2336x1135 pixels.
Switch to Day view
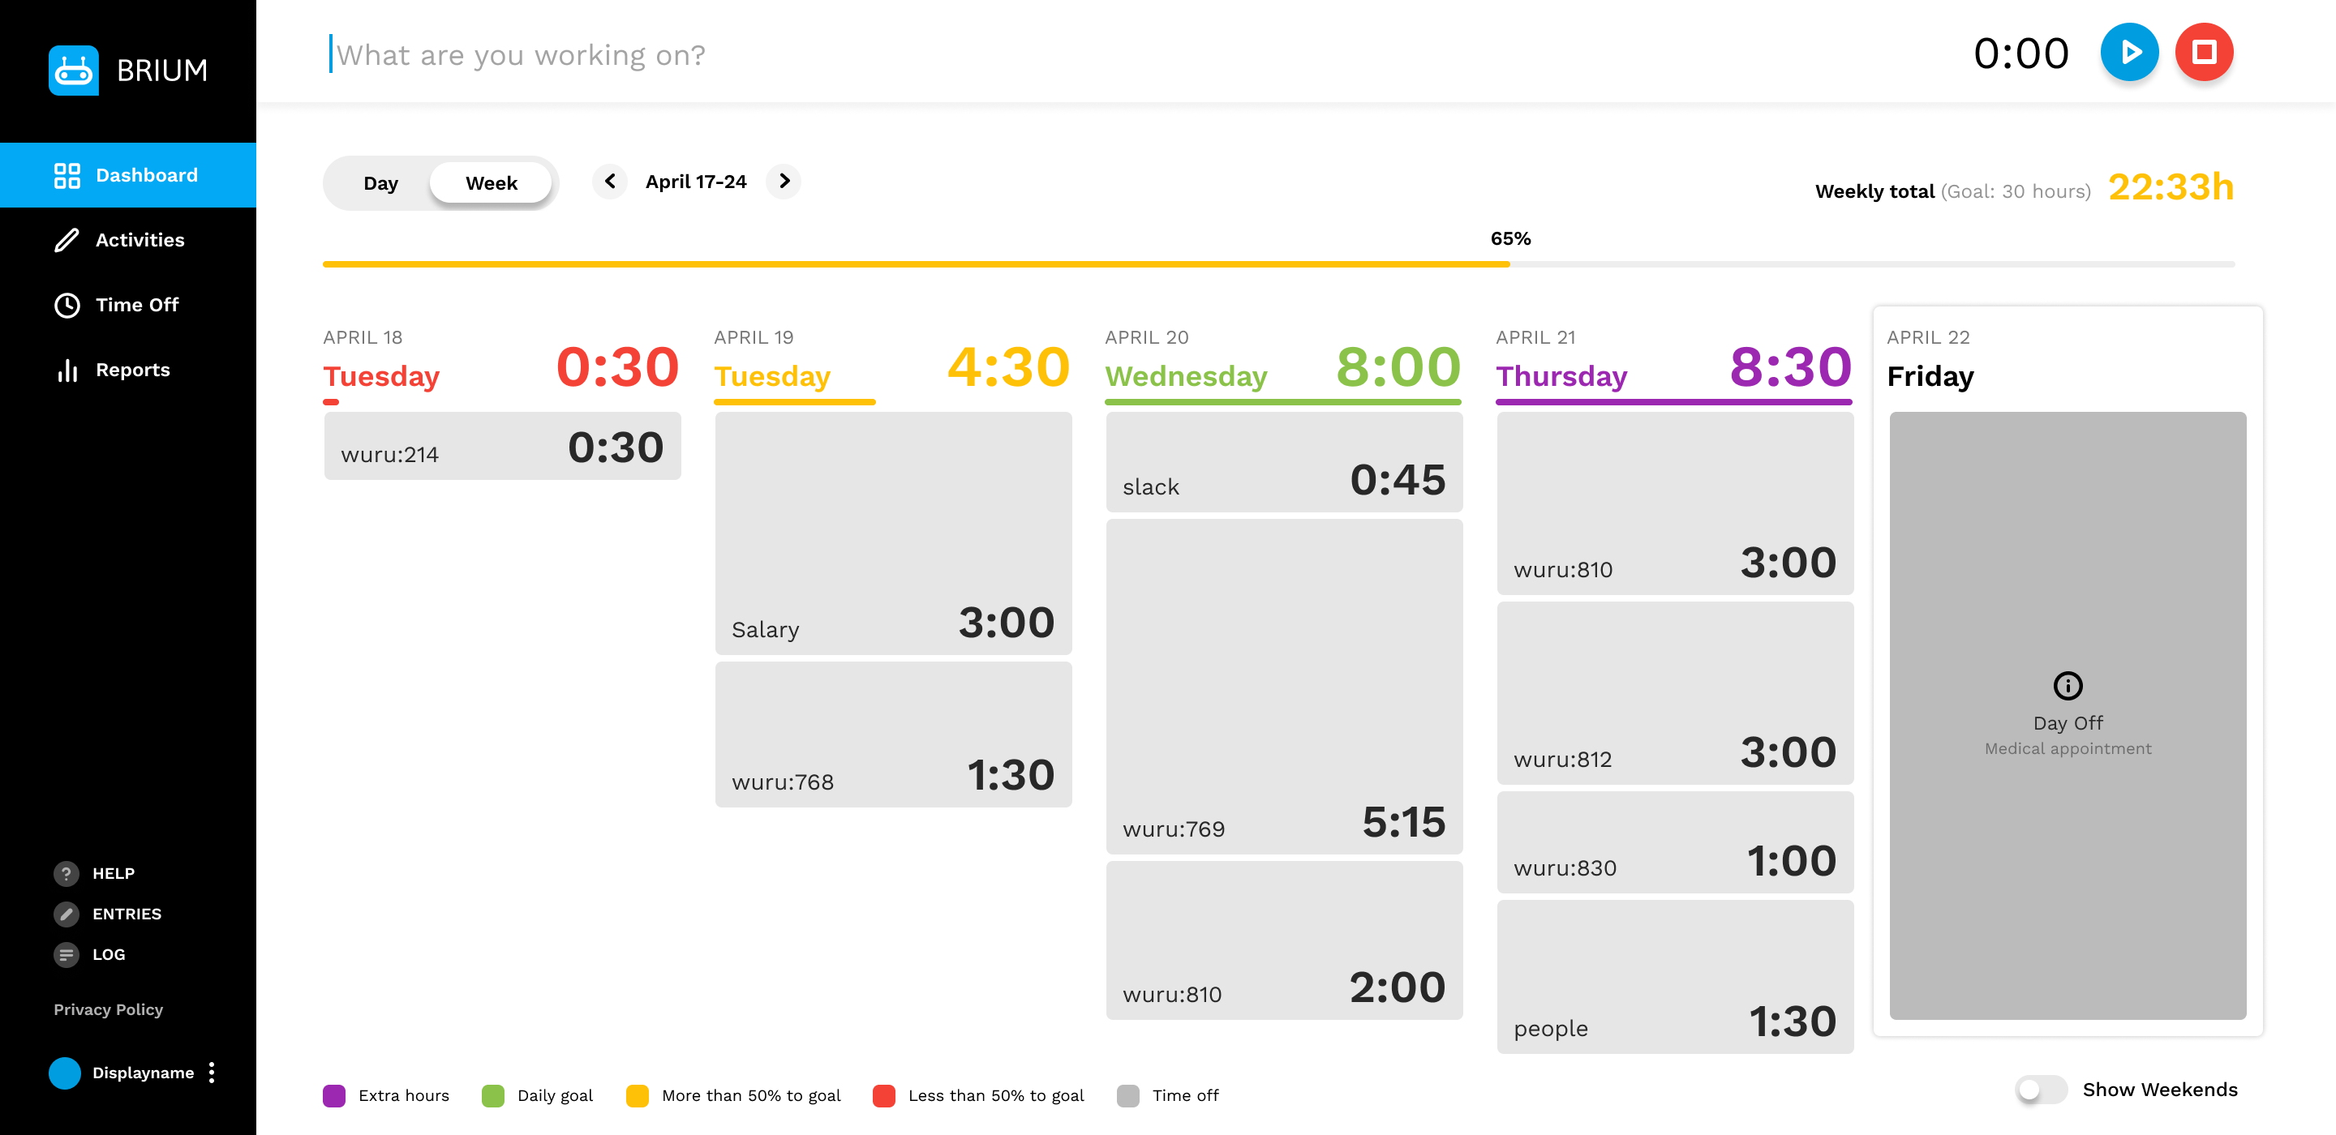[380, 183]
